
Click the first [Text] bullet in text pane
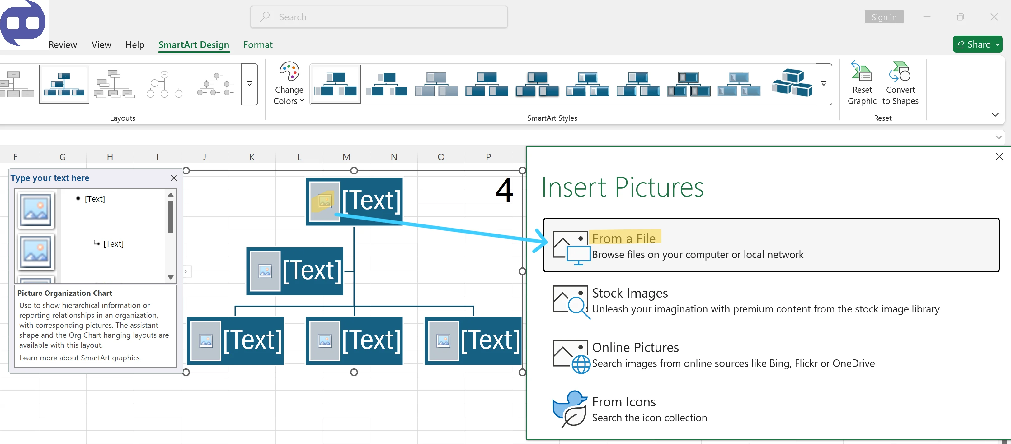95,199
